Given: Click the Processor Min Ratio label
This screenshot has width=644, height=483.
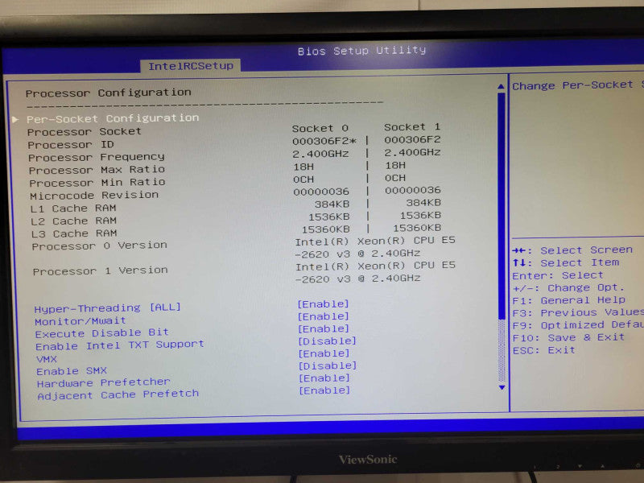Looking at the screenshot, I should pos(97,183).
